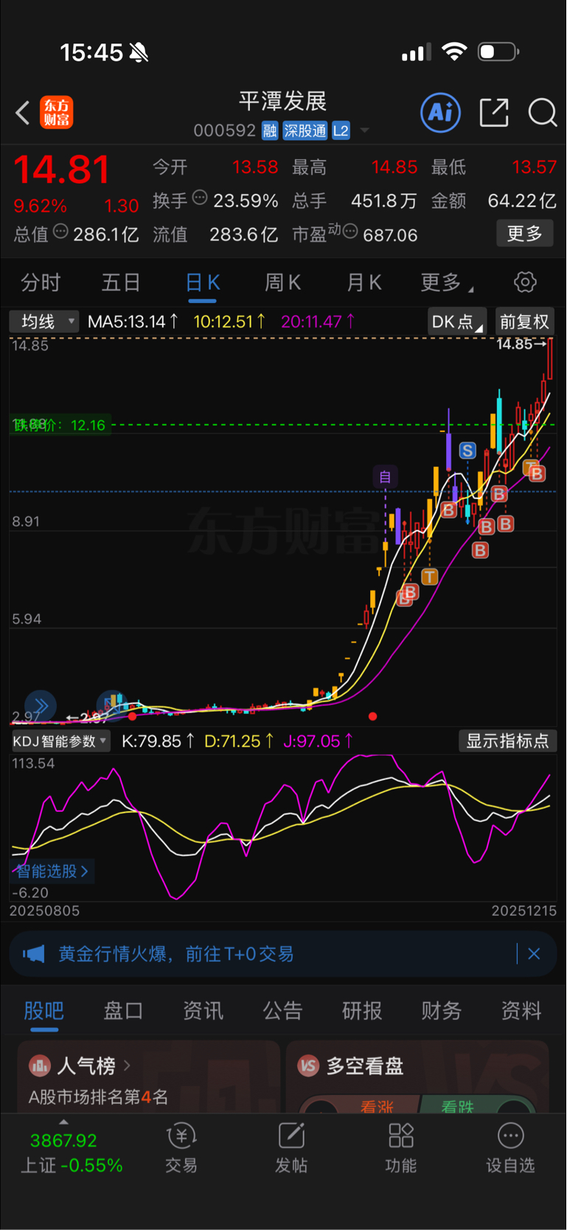
Task: Toggle 显示指标点 button
Action: (x=507, y=741)
